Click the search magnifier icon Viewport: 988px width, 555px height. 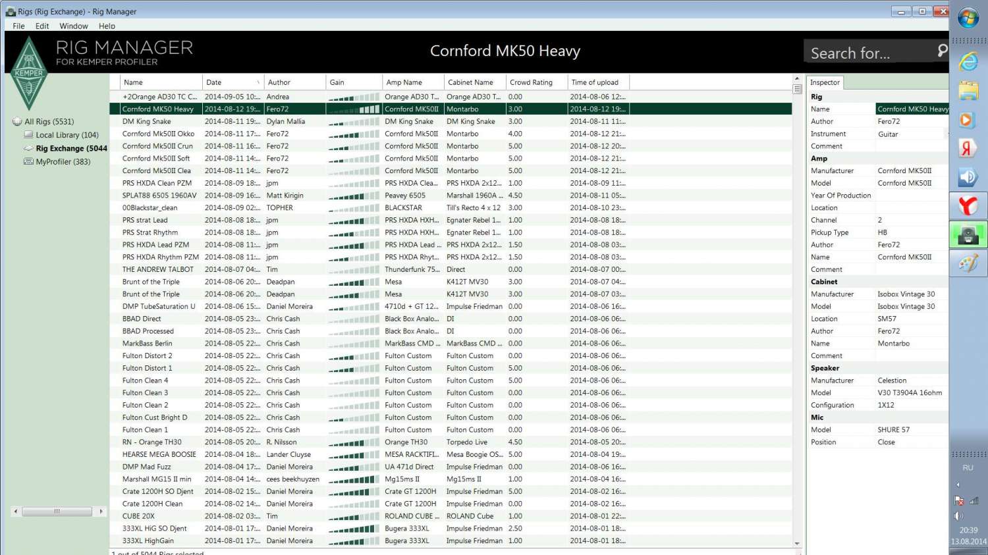[x=942, y=51]
